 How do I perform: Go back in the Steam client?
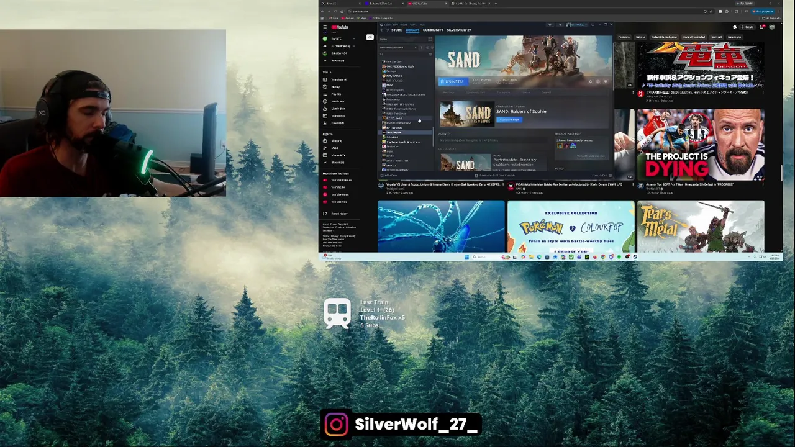pos(381,30)
